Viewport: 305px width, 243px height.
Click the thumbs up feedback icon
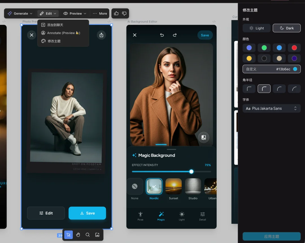pos(116,14)
